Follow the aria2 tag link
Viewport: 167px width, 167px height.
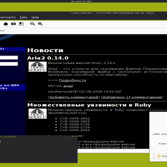coord(68,86)
